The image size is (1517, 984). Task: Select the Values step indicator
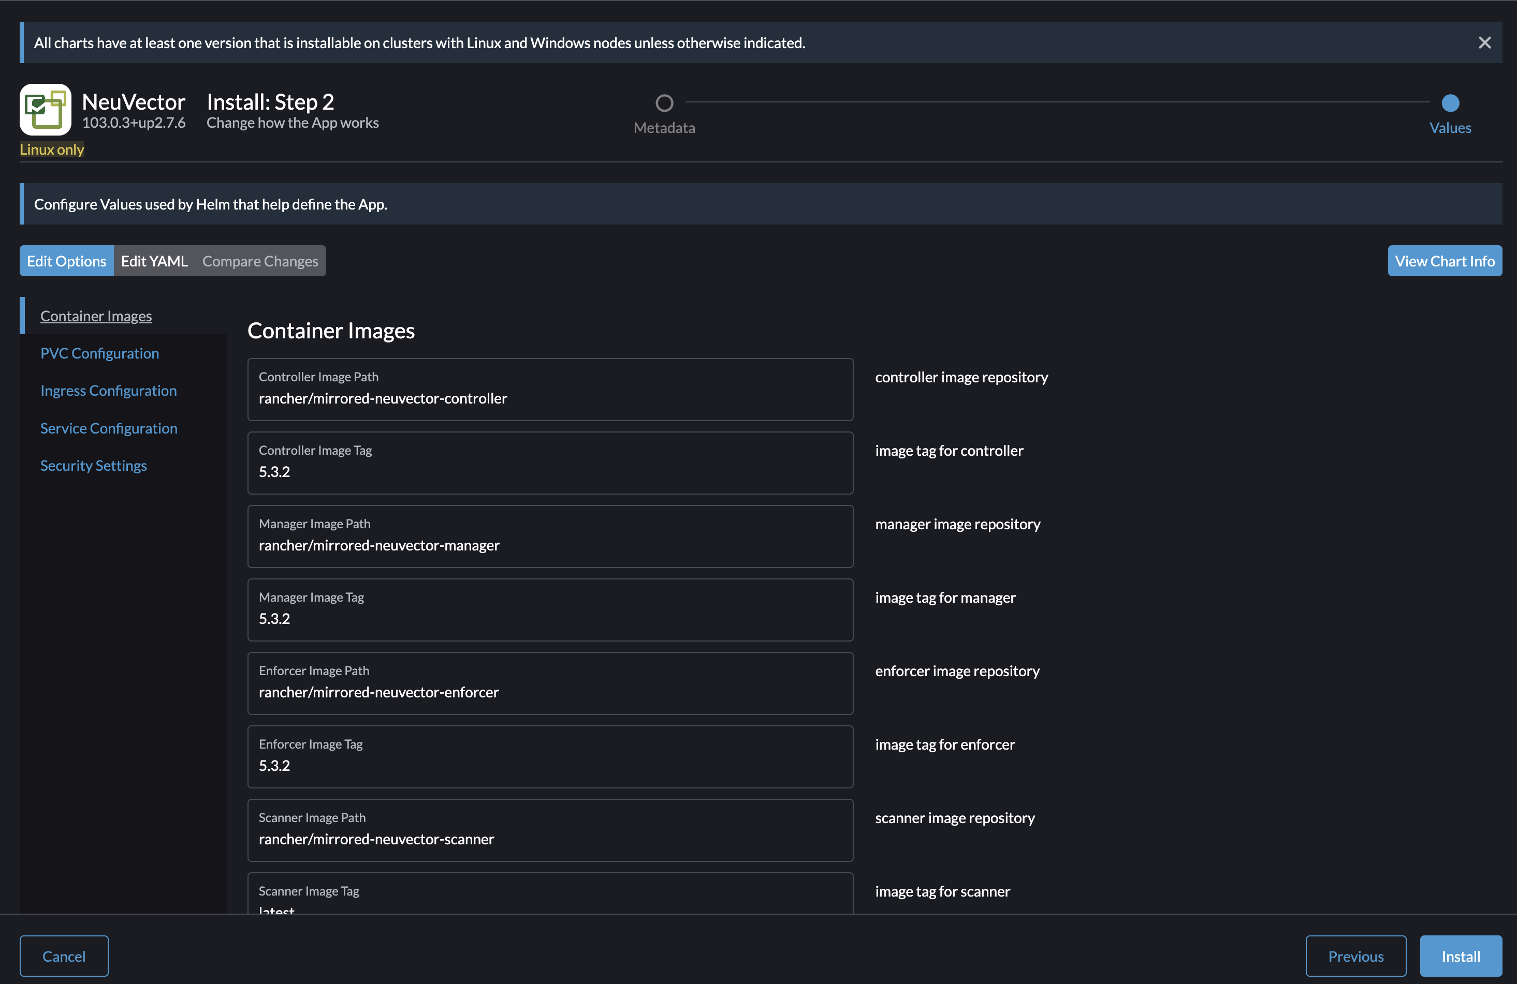pos(1450,102)
